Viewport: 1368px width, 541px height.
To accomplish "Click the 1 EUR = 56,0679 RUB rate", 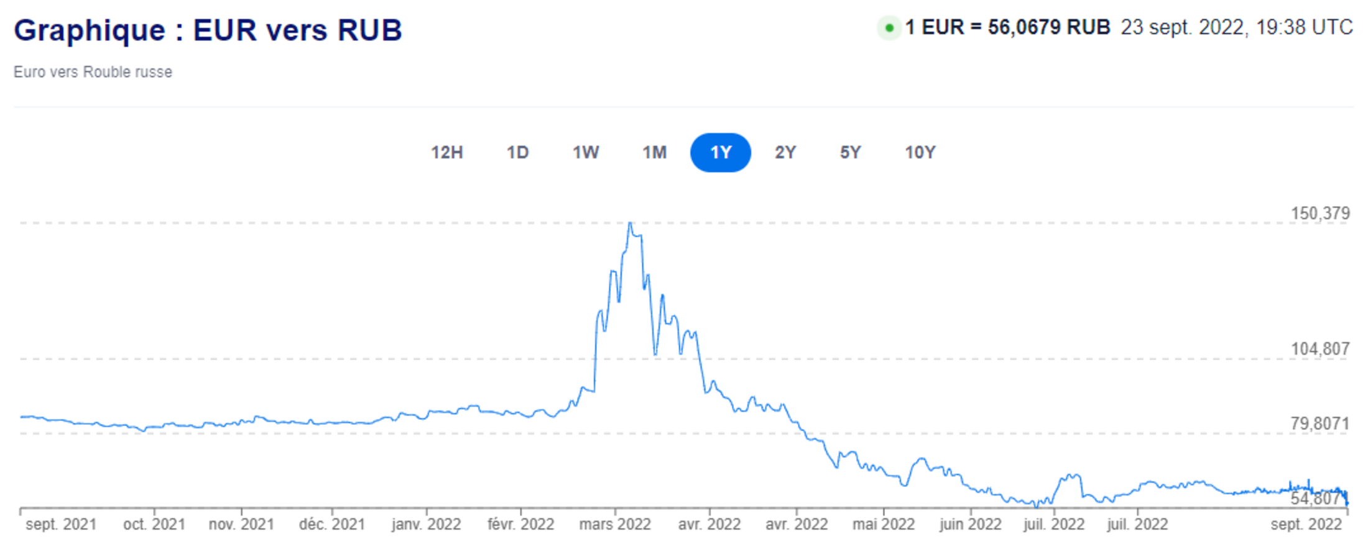I will [1007, 27].
